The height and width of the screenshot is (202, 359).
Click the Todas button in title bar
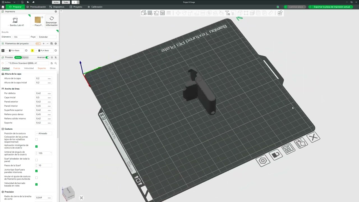coord(66,2)
